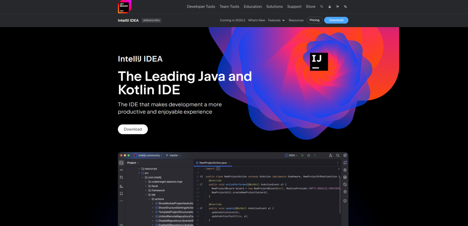Viewport: 468px width, 226px height.
Task: Open the Commit tool window icon
Action: click(121, 170)
